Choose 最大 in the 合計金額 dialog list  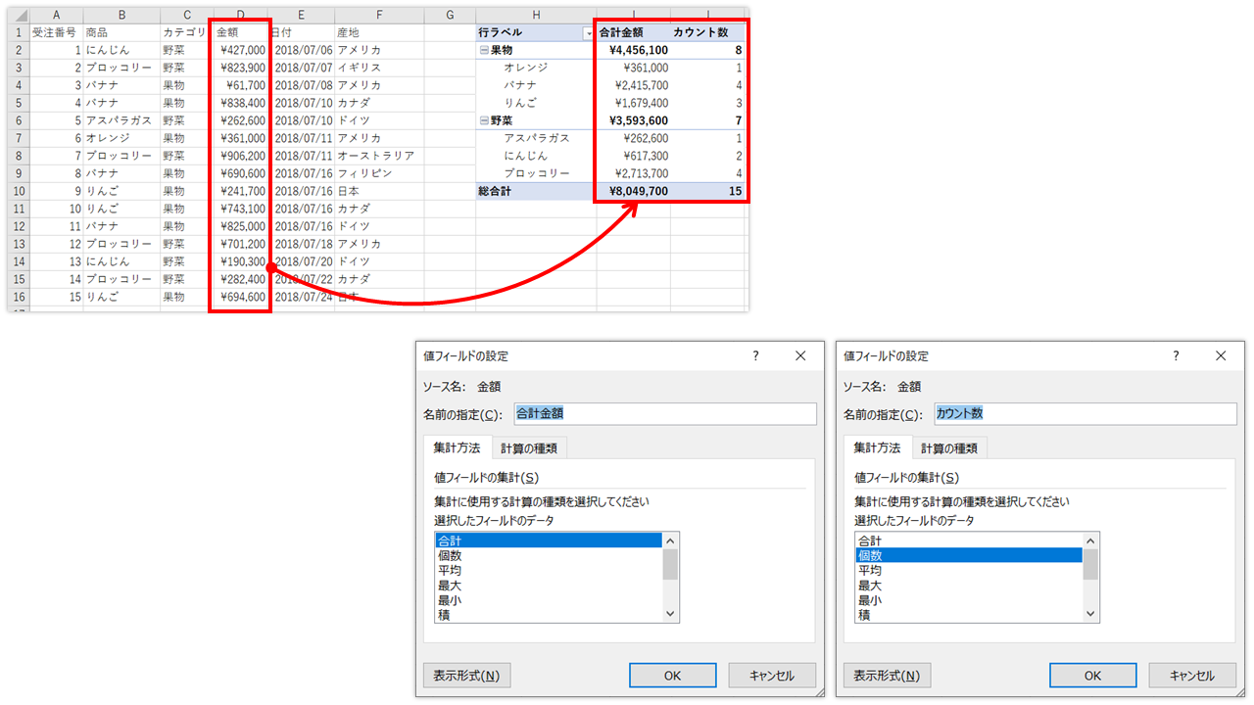click(549, 586)
